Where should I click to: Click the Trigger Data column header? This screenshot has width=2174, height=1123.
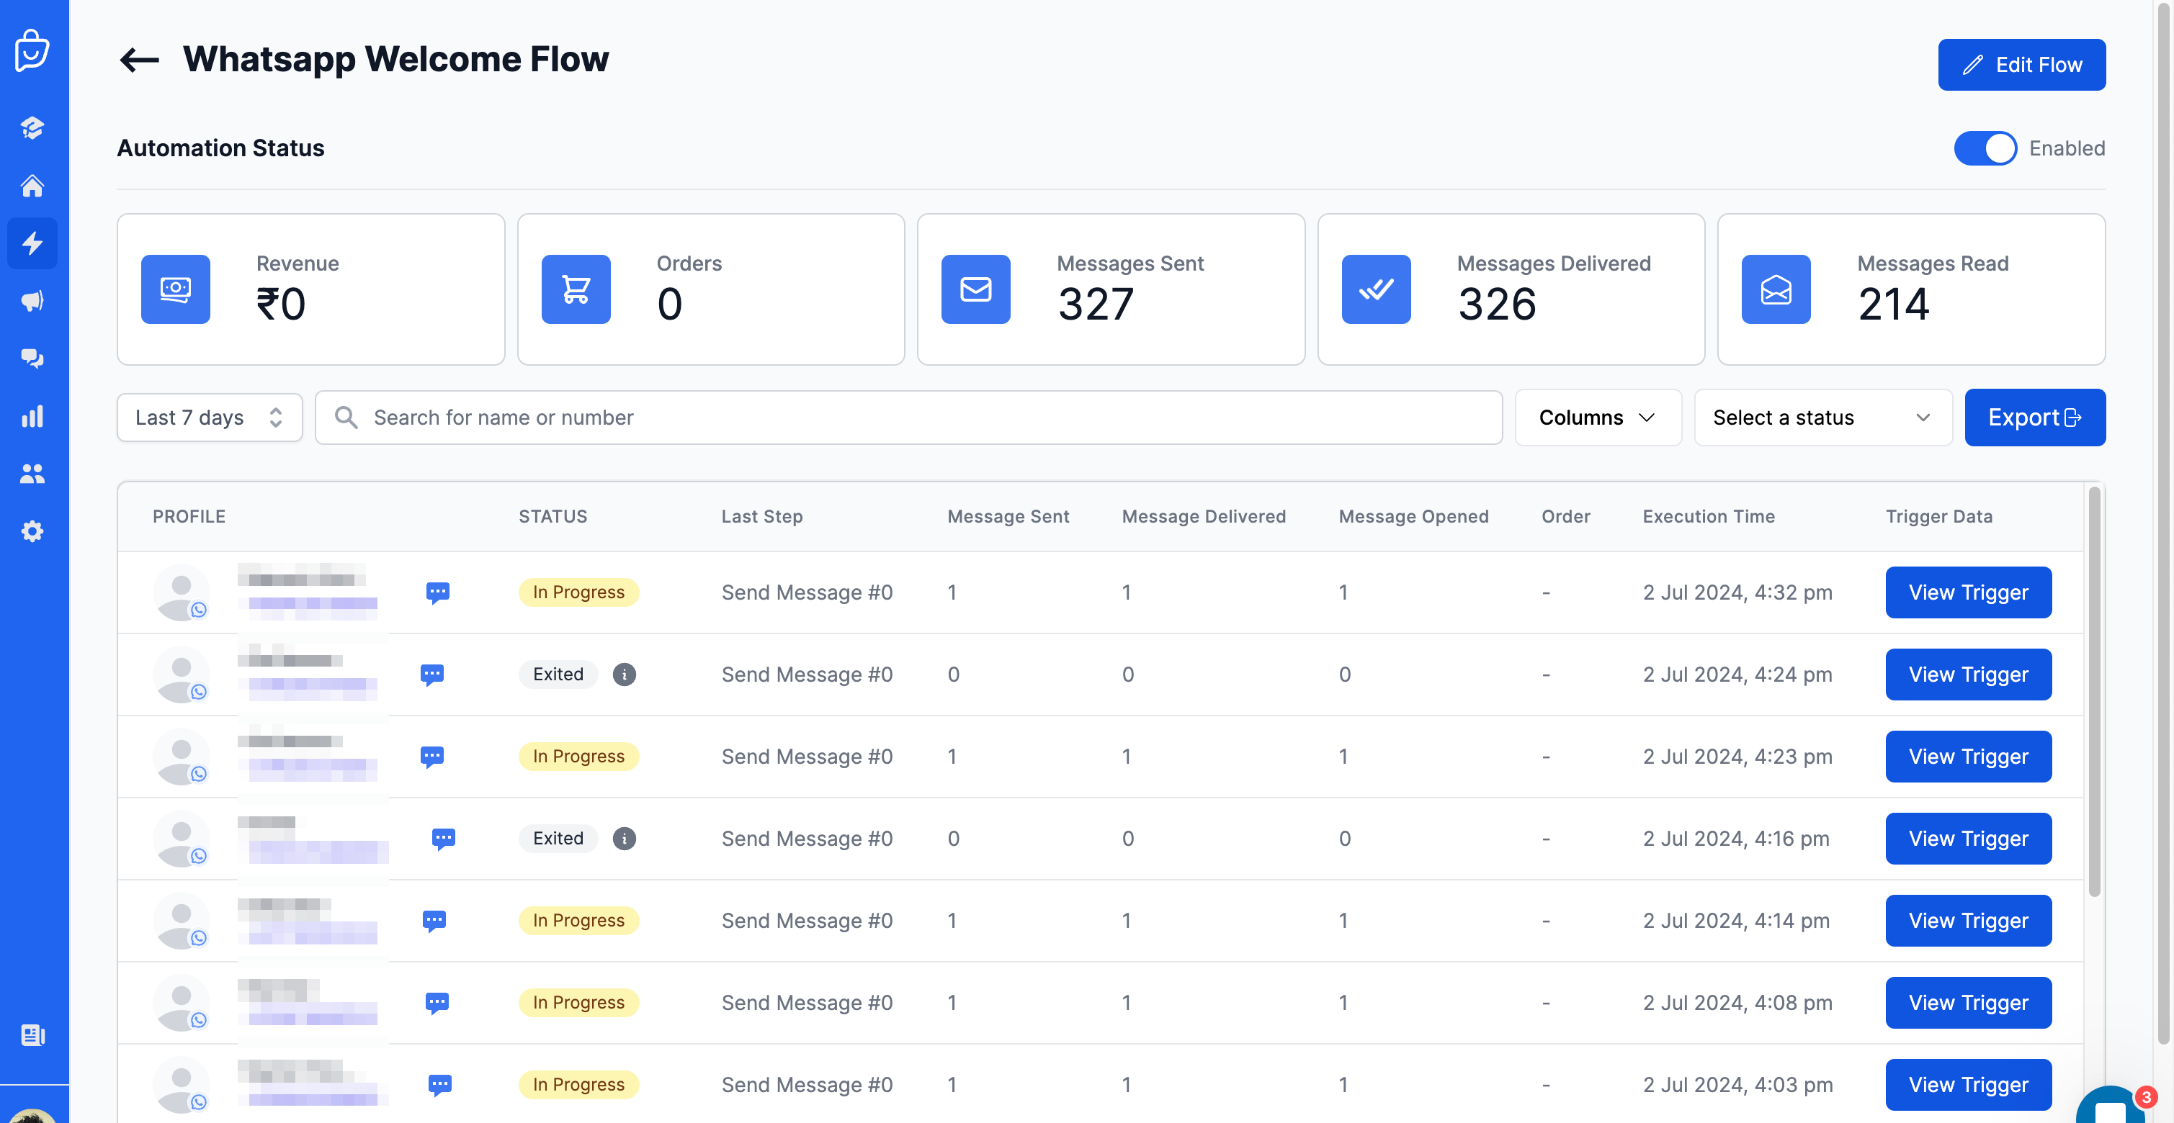[1939, 517]
